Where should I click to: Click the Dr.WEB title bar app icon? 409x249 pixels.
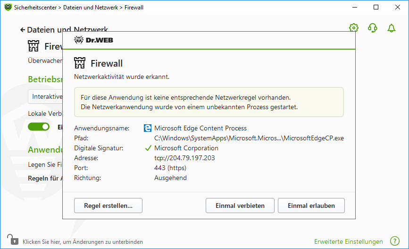click(x=8, y=8)
